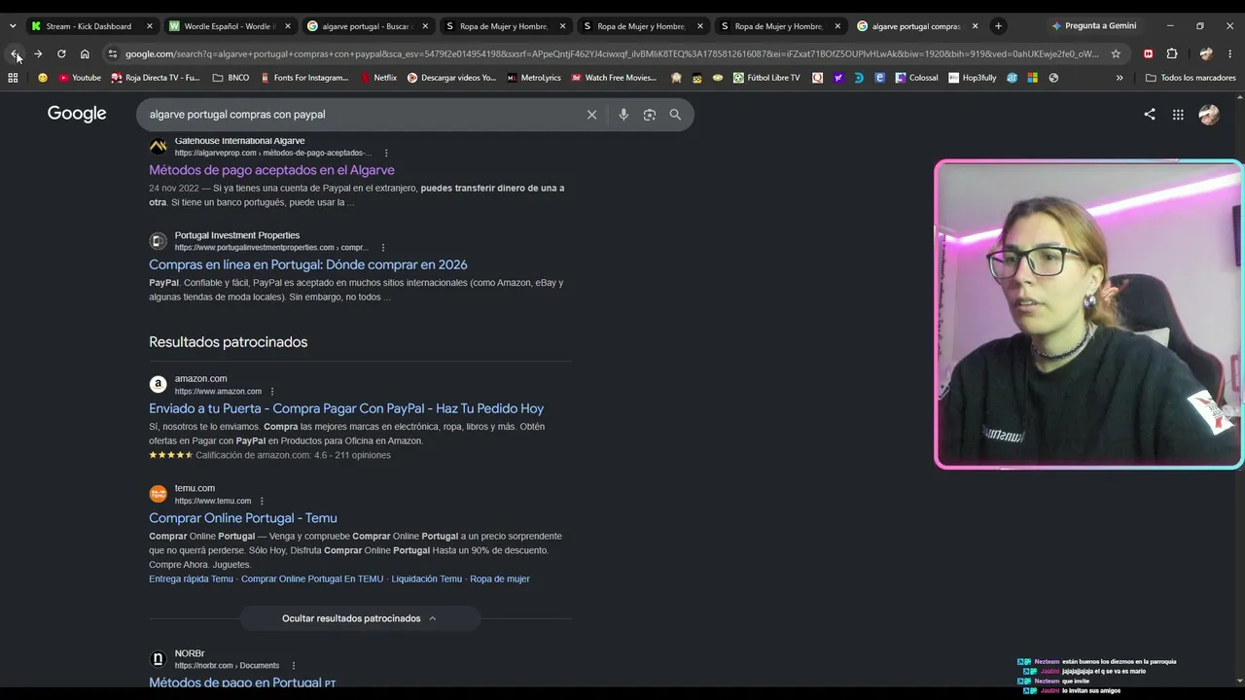Open the Hop3fully bookmark

(x=972, y=78)
